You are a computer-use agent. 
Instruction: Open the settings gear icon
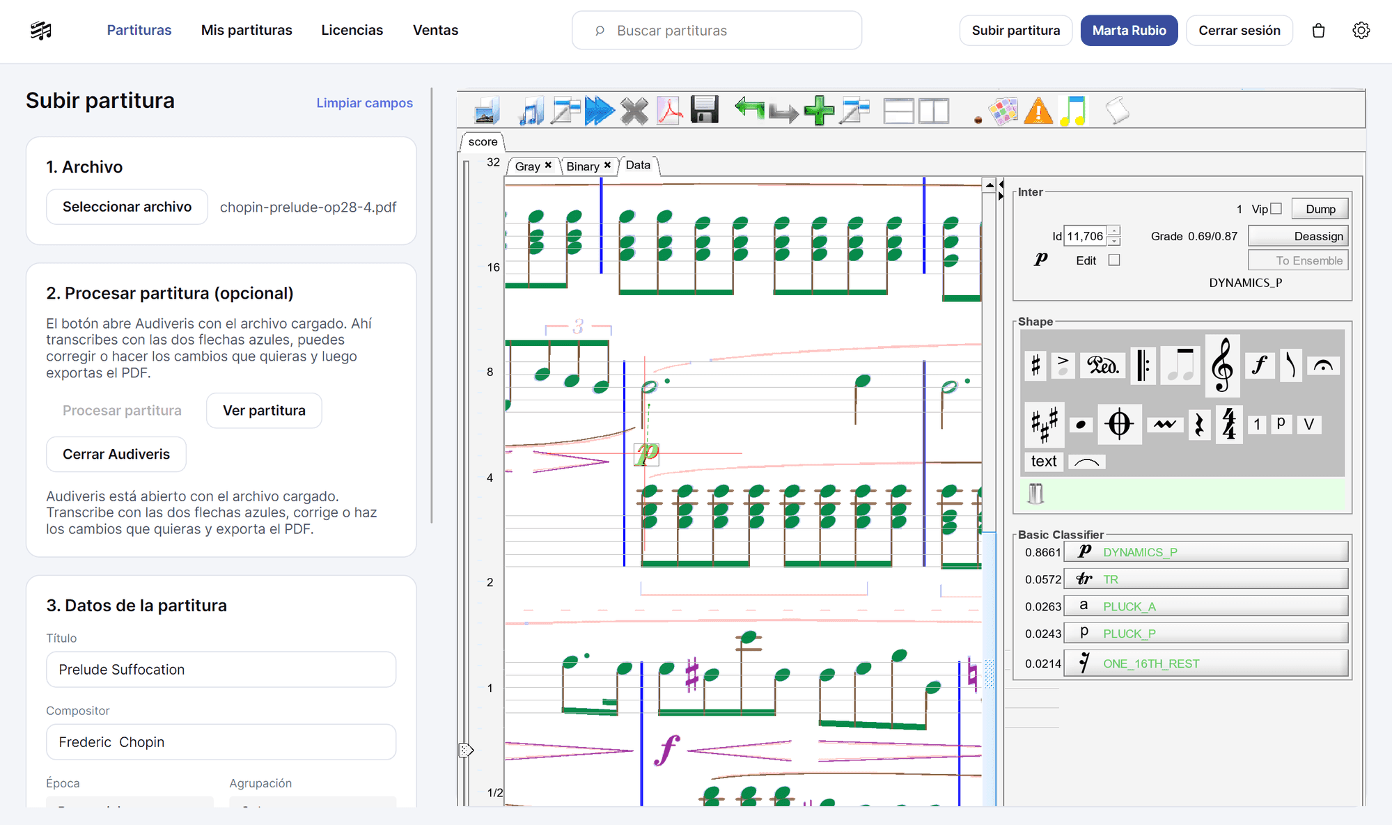[1361, 31]
